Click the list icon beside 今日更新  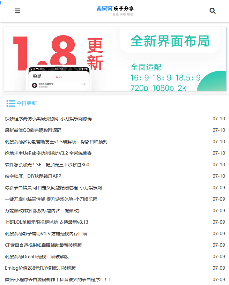click(11, 103)
